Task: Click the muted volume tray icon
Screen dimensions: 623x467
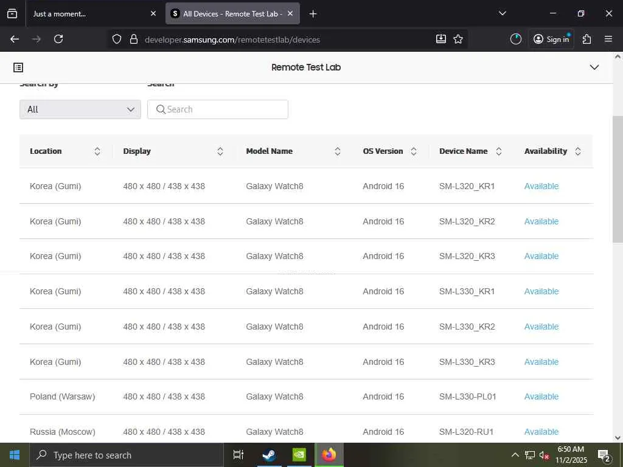Action: 544,455
